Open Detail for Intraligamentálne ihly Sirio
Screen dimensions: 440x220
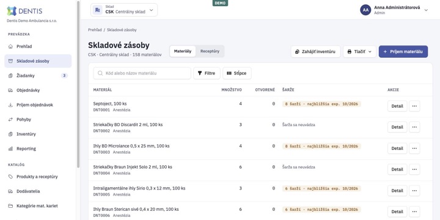coord(397,191)
